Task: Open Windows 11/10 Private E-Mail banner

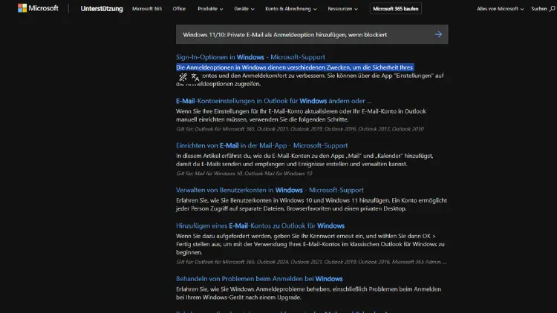Action: 312,34
